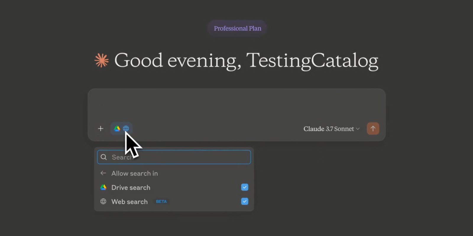Click the Google Drive icon in the message box

(117, 129)
